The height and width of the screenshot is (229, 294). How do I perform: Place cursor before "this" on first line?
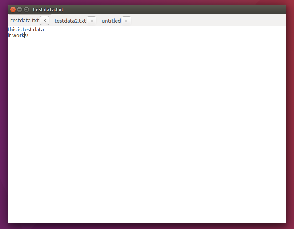(8, 30)
